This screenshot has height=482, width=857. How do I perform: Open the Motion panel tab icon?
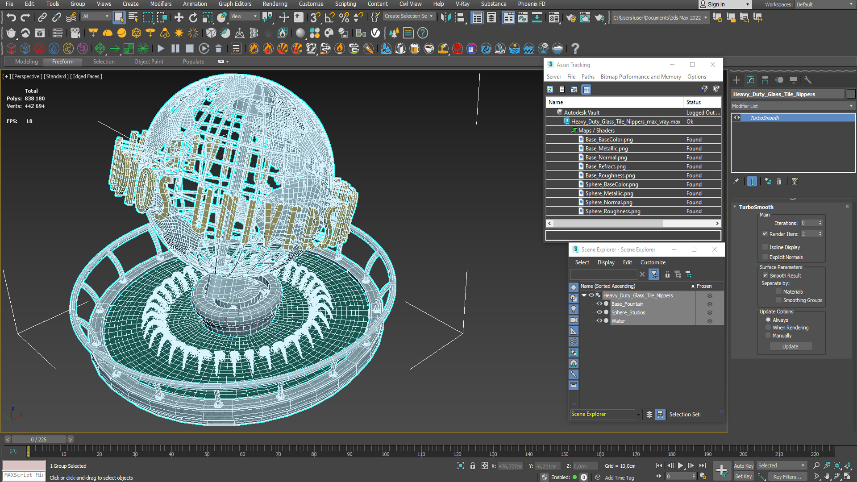pos(779,80)
